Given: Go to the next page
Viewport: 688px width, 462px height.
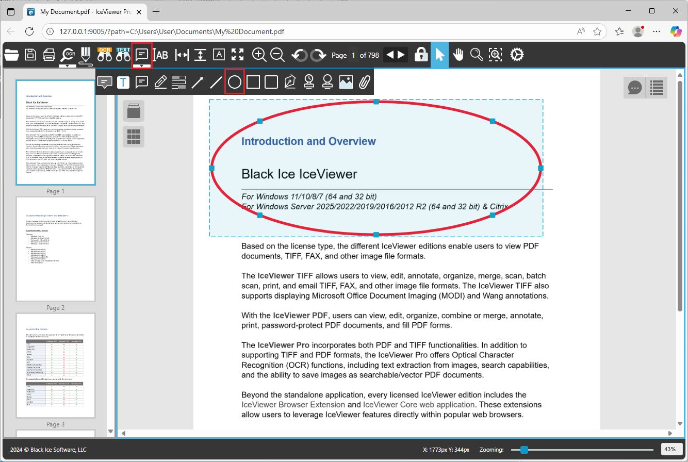Looking at the screenshot, I should coord(401,55).
